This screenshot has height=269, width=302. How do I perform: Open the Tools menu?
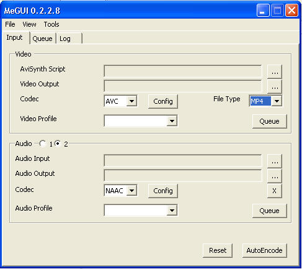point(51,24)
